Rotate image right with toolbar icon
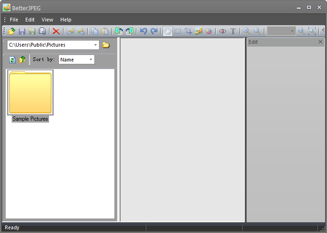The width and height of the screenshot is (327, 233). click(129, 31)
